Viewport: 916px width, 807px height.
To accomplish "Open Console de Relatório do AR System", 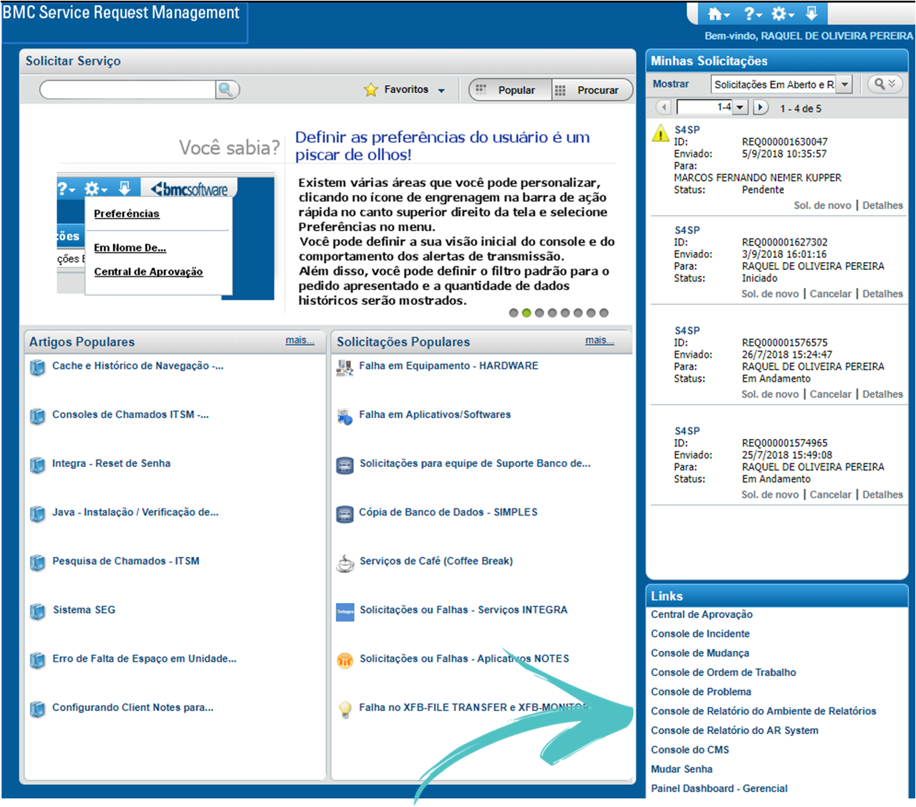I will point(735,730).
